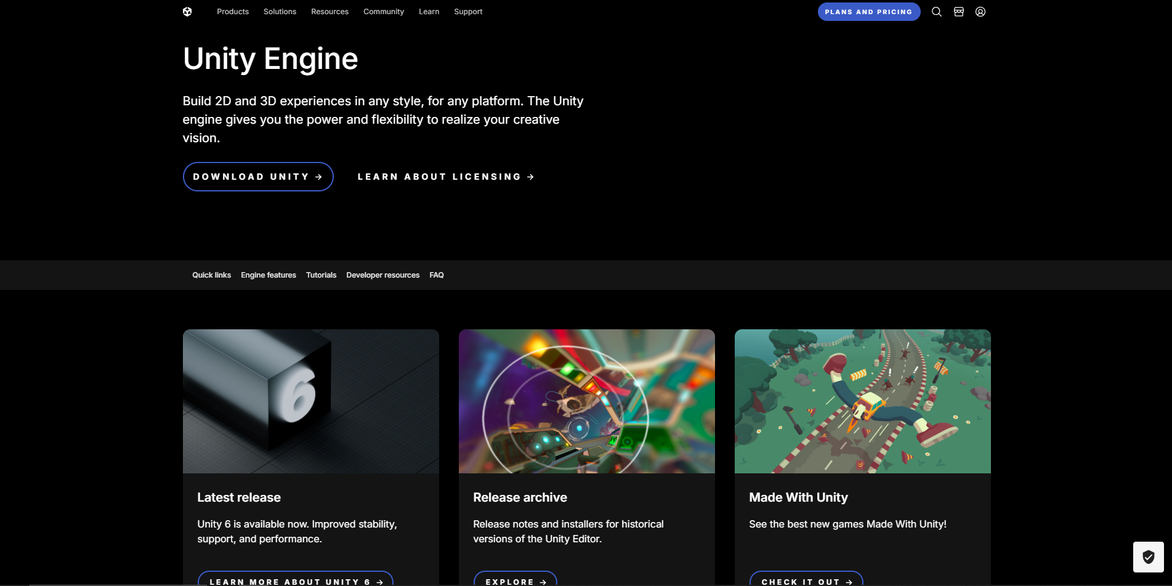Viewport: 1172px width, 586px height.
Task: Click the privacy shield badge icon
Action: pyautogui.click(x=1149, y=557)
